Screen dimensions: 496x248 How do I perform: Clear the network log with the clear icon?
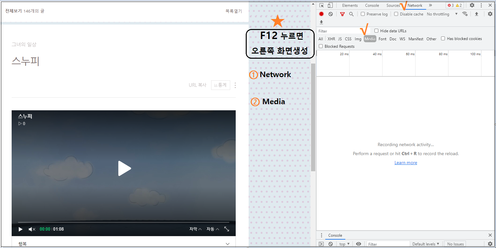330,14
